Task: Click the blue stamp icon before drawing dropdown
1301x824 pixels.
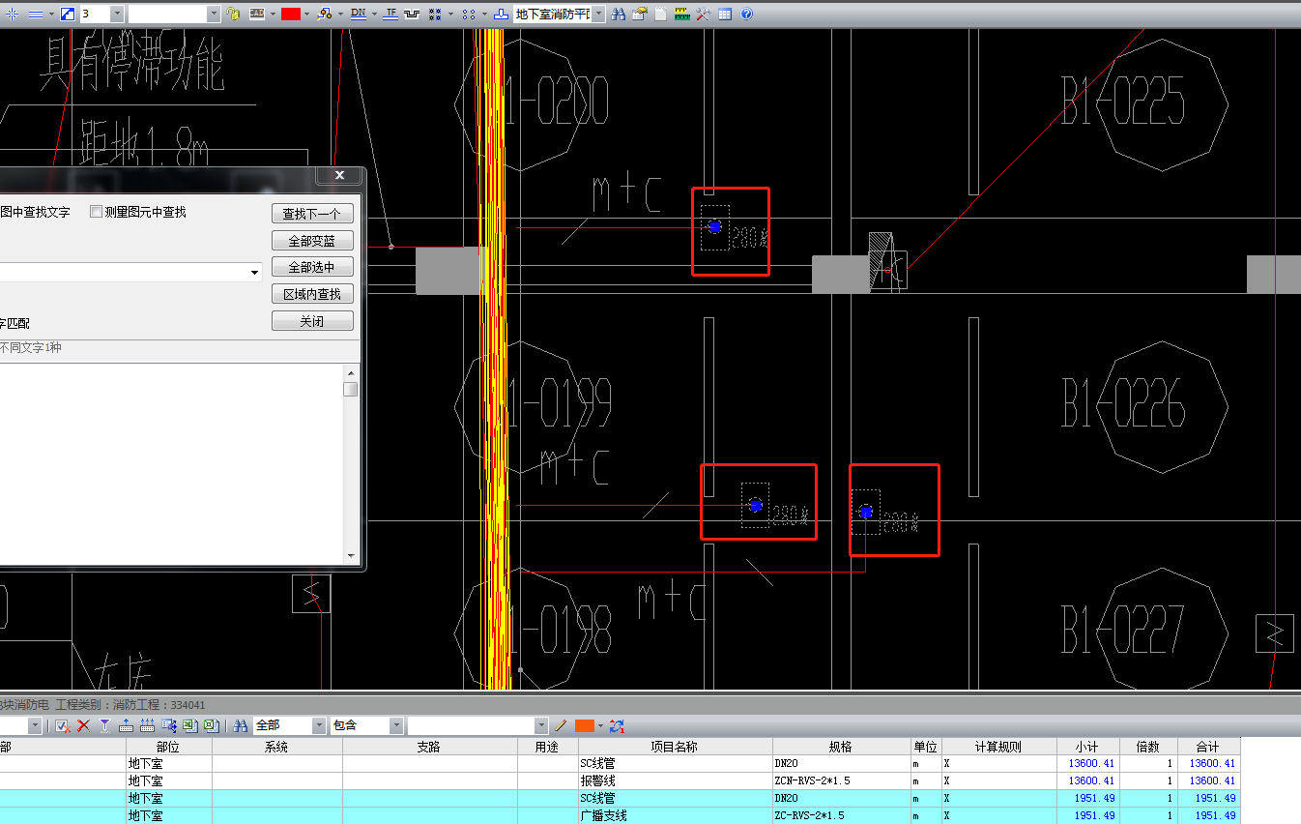Action: click(501, 14)
